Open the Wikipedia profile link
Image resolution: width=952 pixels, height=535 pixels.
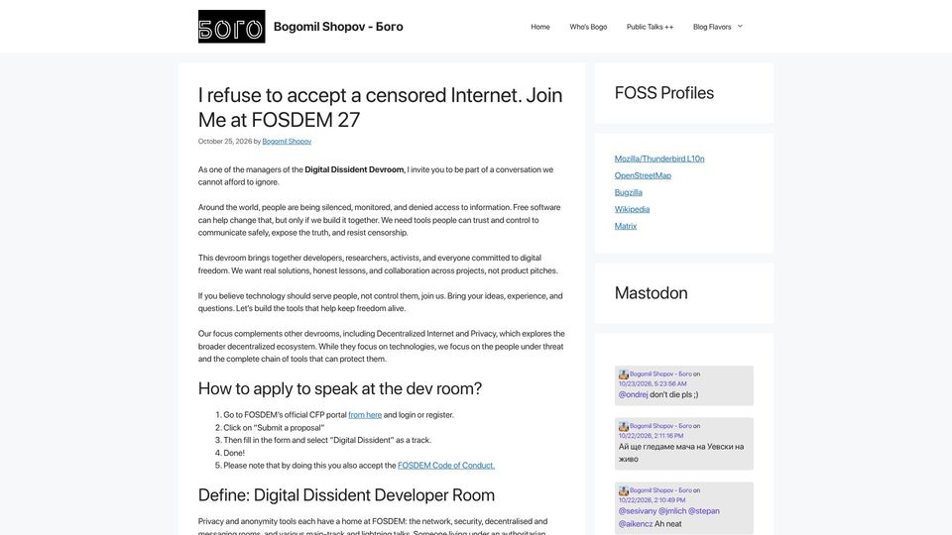[632, 209]
